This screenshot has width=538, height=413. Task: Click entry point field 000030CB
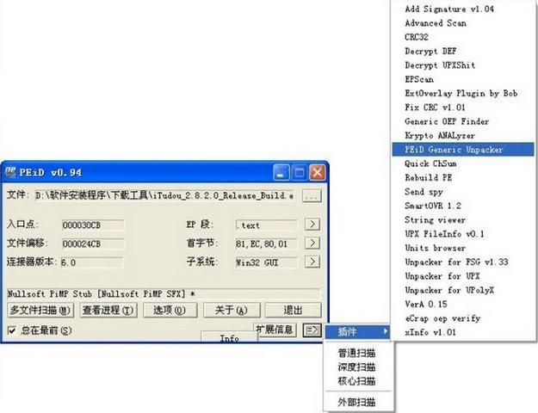click(x=93, y=225)
